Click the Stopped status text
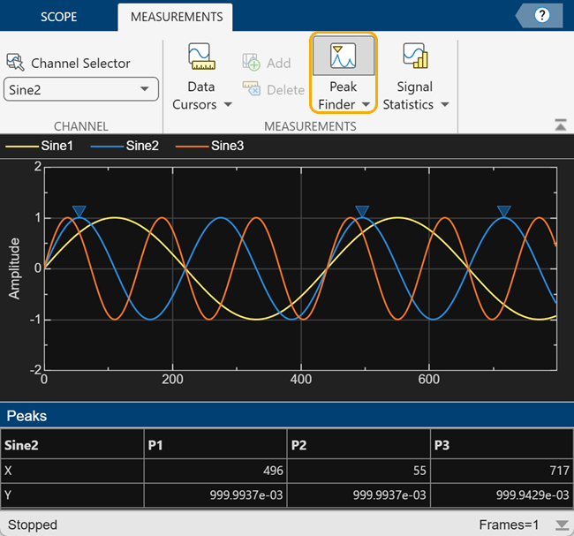The image size is (574, 536). 32,525
